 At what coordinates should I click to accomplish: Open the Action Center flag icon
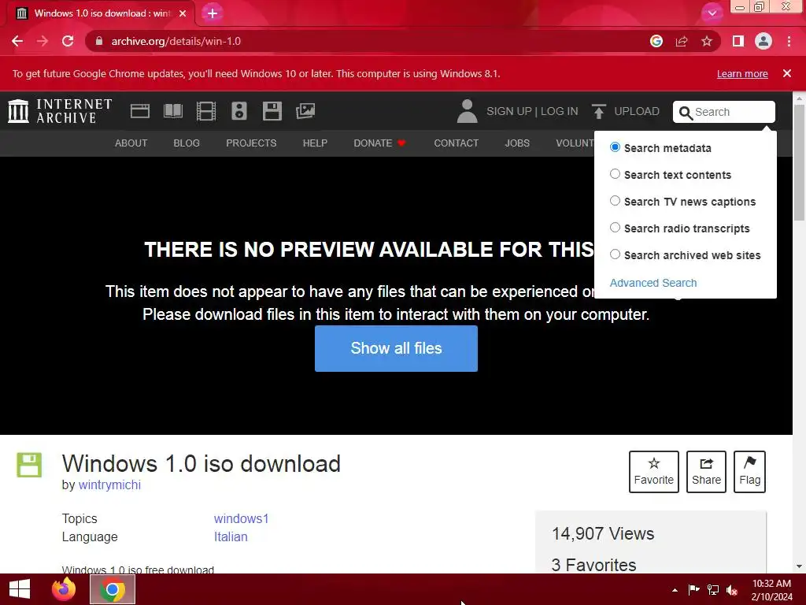(x=693, y=590)
